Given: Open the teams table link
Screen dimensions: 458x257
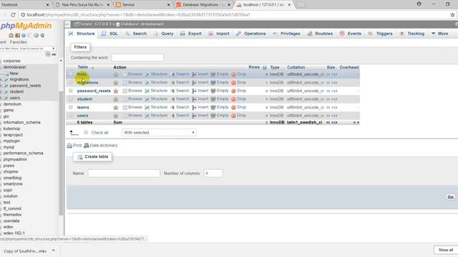Looking at the screenshot, I should click(83, 108).
